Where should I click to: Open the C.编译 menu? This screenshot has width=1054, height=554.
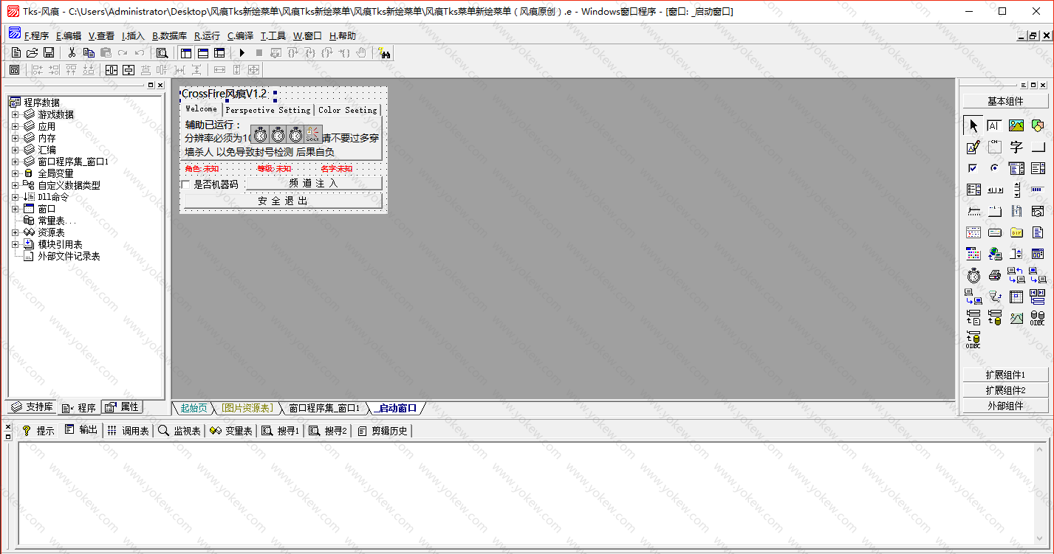(240, 35)
